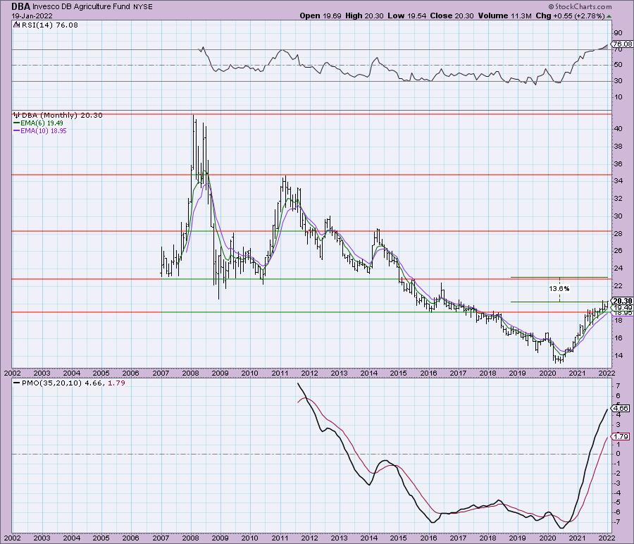Click the Close 20.30 value in the header
The height and width of the screenshot is (544, 634).
click(452, 16)
